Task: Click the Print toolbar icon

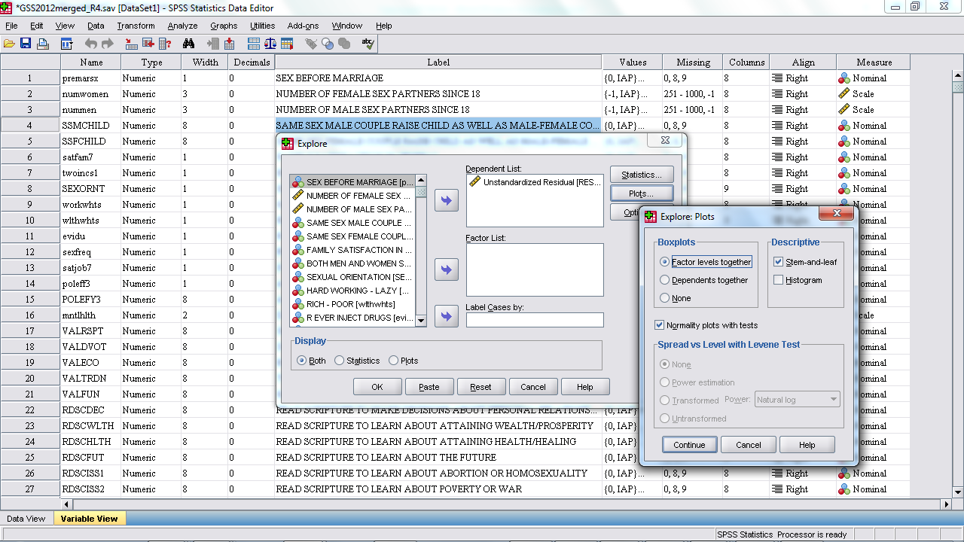Action: (x=43, y=44)
